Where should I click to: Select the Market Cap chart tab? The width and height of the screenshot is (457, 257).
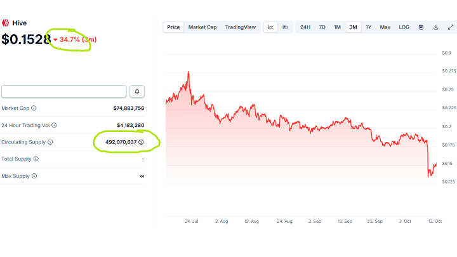[202, 27]
